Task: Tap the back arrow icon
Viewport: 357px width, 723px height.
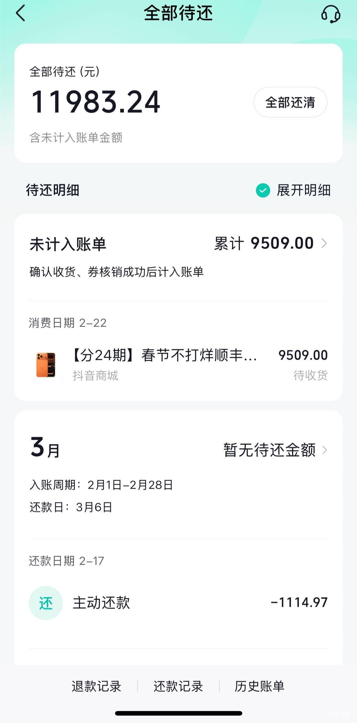Action: pos(21,14)
